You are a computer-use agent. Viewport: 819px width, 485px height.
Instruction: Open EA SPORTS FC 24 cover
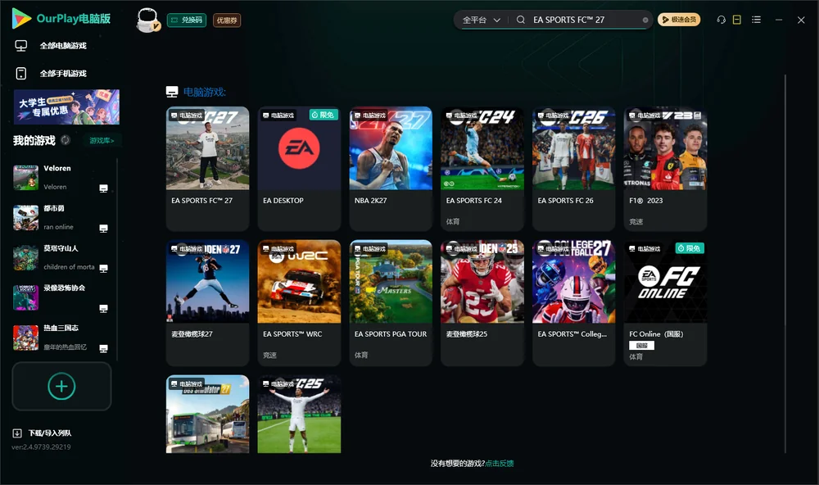point(482,148)
